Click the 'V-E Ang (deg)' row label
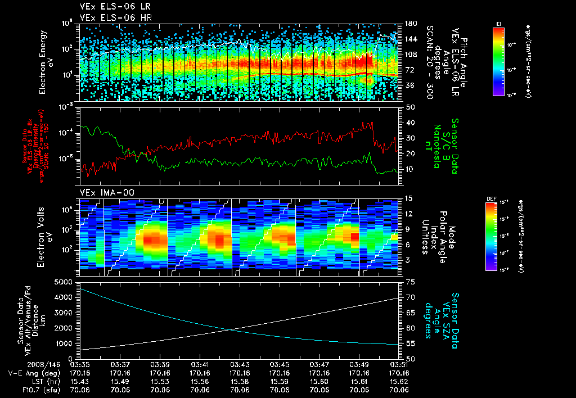The image size is (576, 398). tap(34, 373)
